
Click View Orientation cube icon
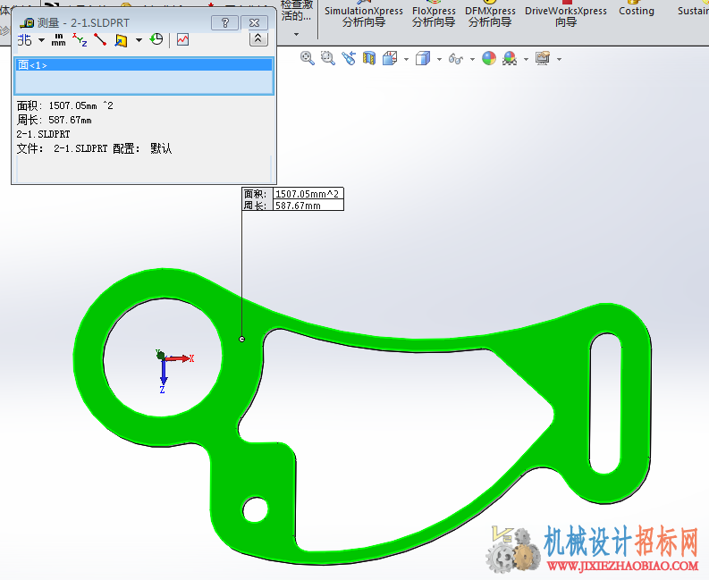tap(390, 58)
